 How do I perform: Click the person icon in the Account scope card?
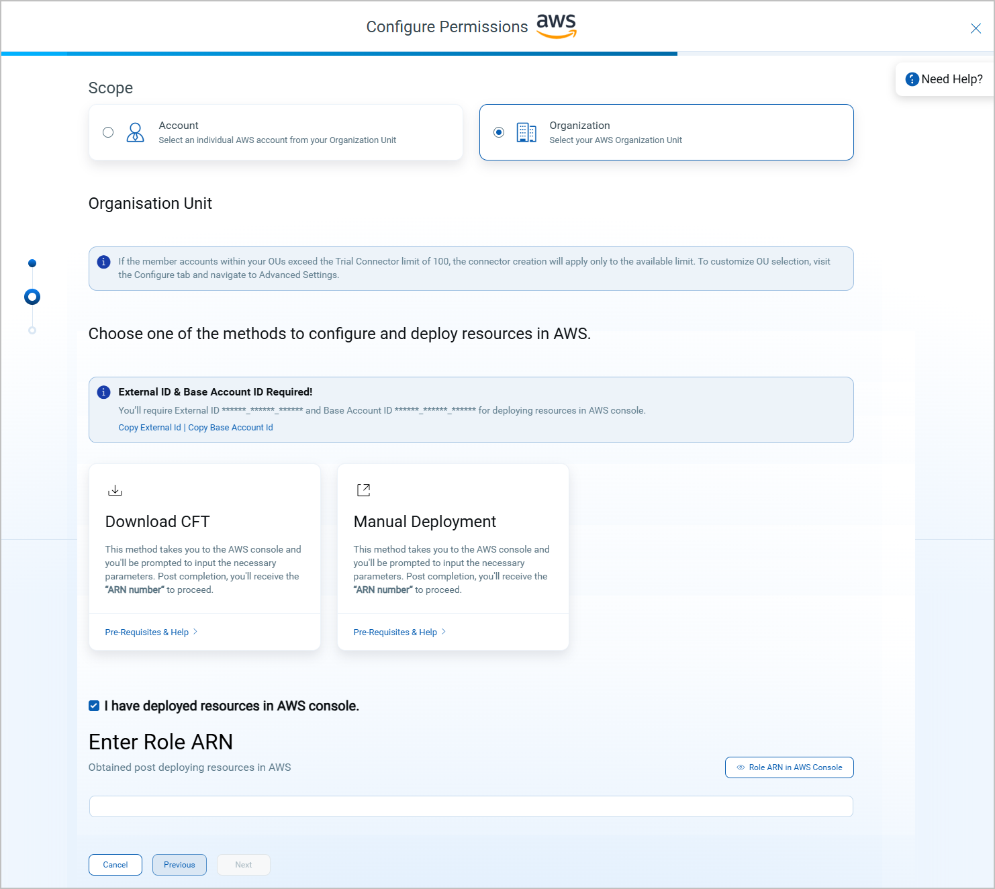pyautogui.click(x=135, y=132)
